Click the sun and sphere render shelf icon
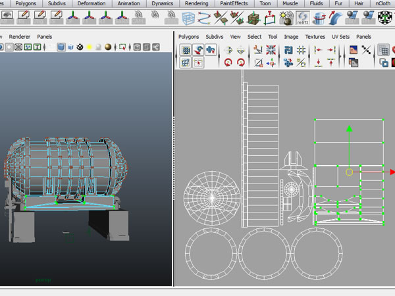Viewport: 395px width, 296px height. (x=286, y=18)
